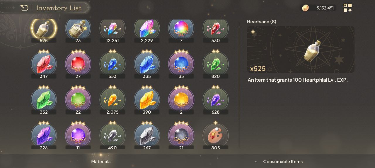Image resolution: width=375 pixels, height=168 pixels.
Task: Click the Inventory List title button
Action: click(59, 8)
